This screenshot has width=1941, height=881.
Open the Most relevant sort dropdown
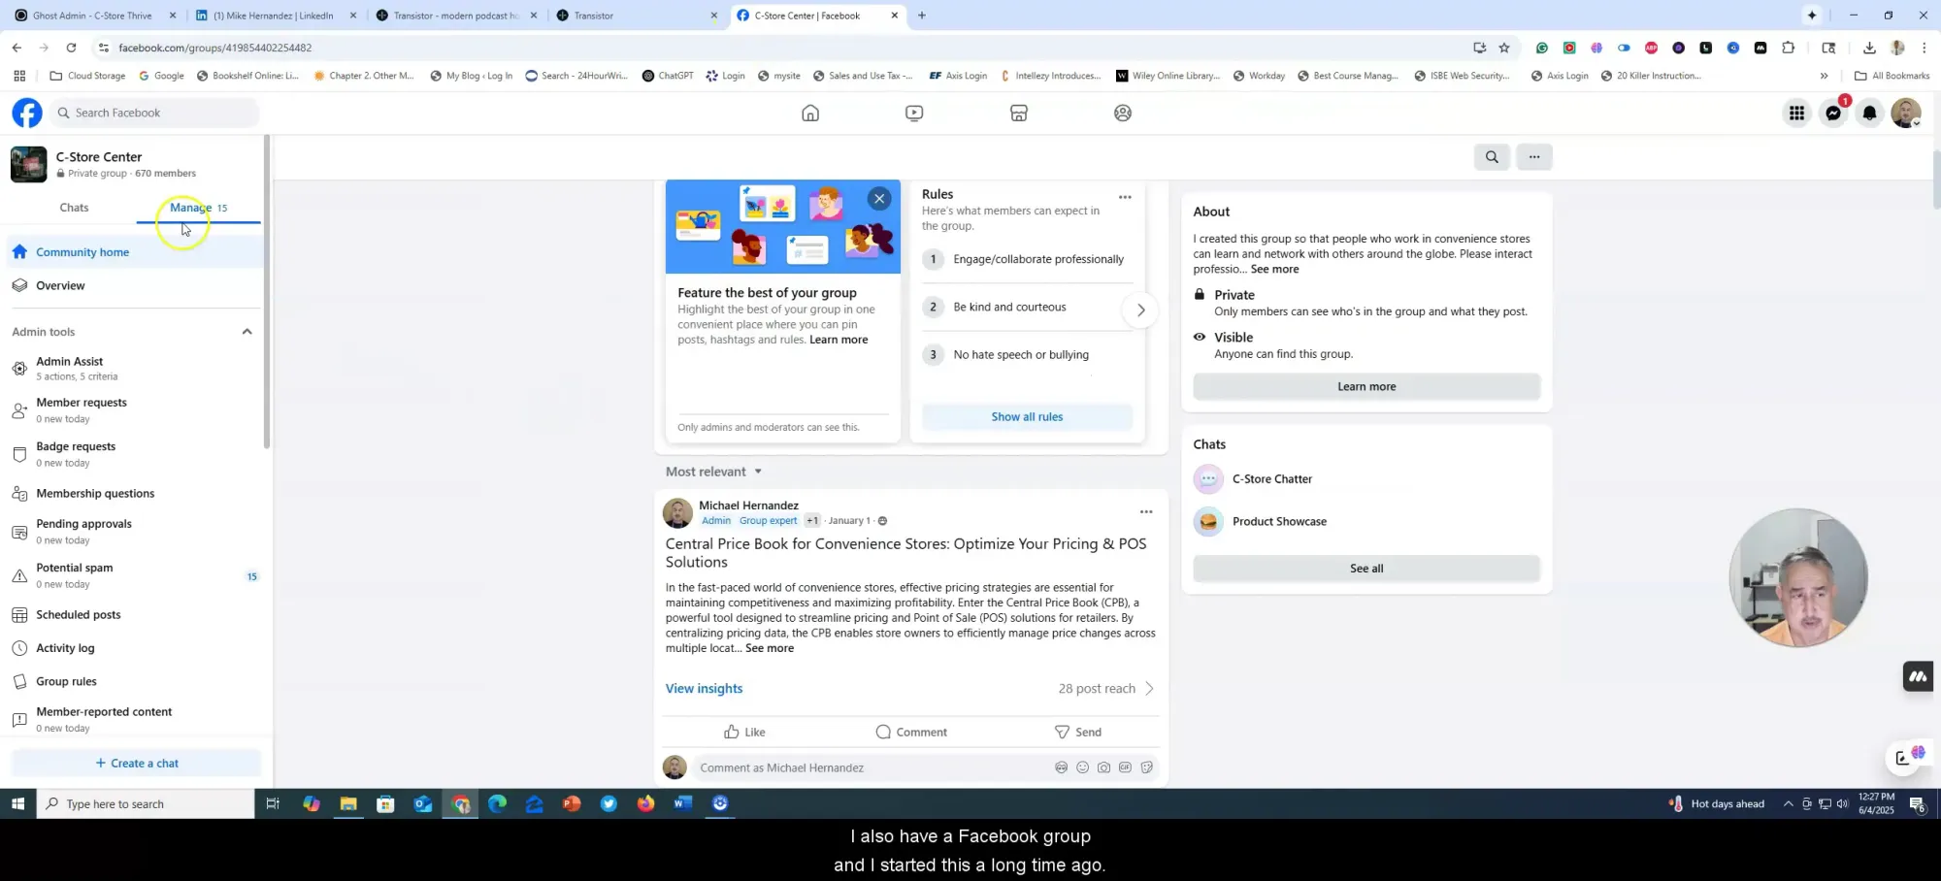(713, 473)
